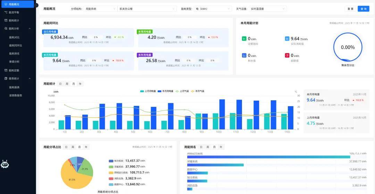Screen dimensions: 375x194
Task: Select 年 tab in 用能排名 panel
Action: tap(221, 147)
